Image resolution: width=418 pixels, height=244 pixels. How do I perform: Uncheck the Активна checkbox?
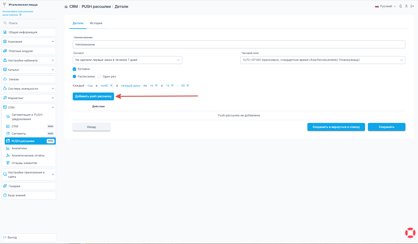coord(75,69)
